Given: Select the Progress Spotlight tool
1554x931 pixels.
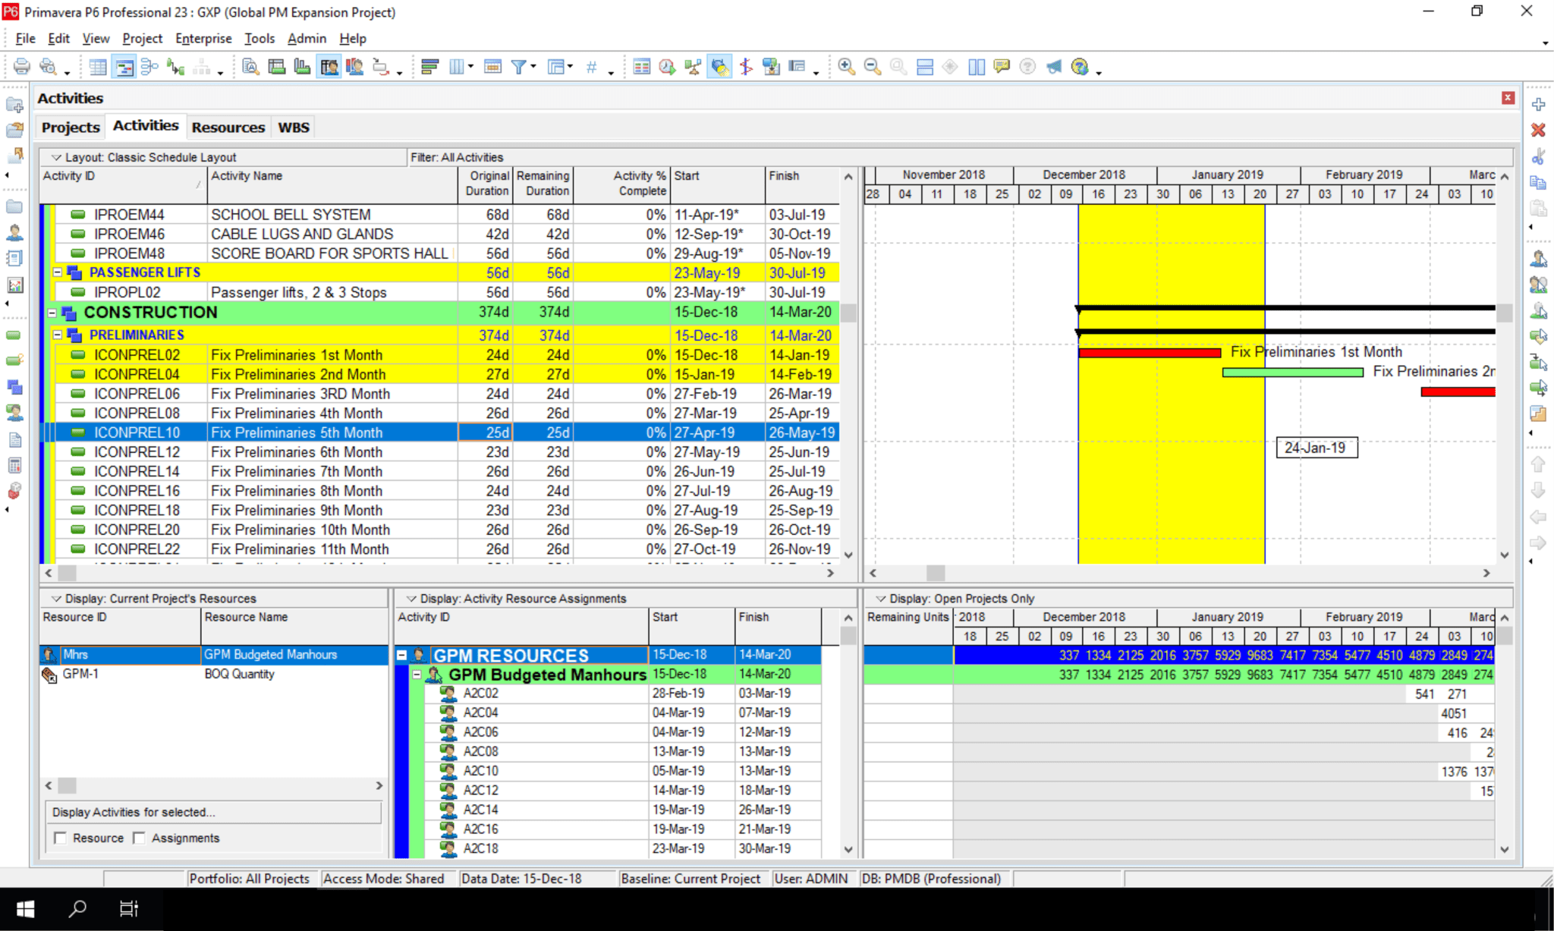Looking at the screenshot, I should click(x=720, y=66).
